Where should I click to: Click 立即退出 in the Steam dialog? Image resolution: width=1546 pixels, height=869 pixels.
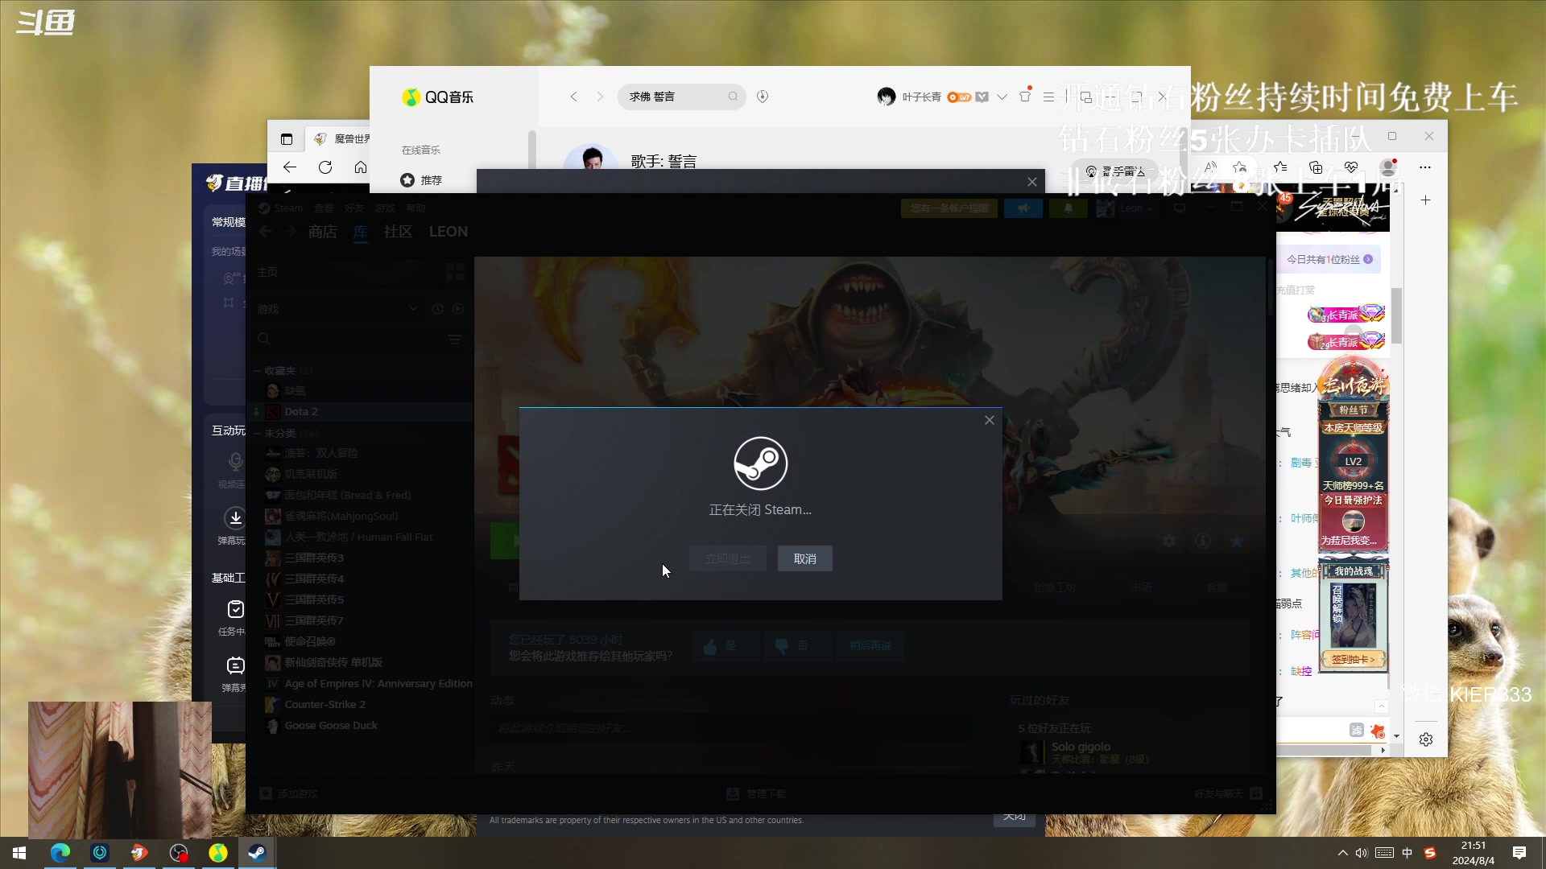727,558
